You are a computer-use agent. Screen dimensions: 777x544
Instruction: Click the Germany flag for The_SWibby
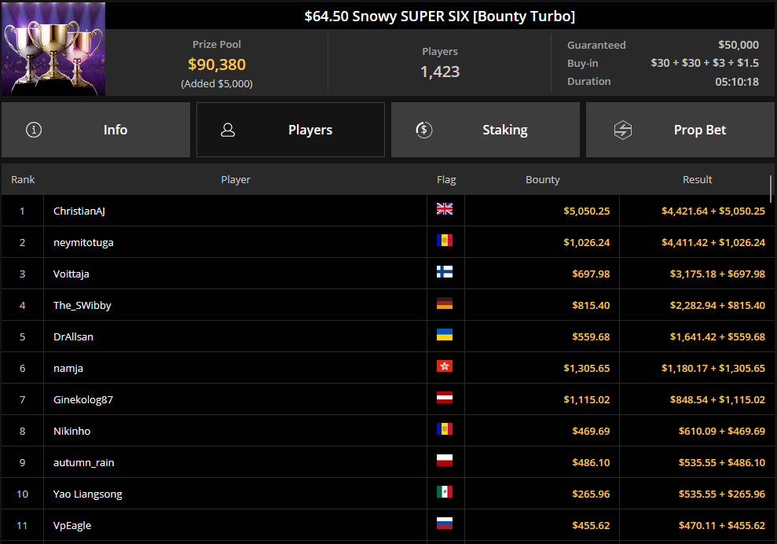[x=445, y=303]
